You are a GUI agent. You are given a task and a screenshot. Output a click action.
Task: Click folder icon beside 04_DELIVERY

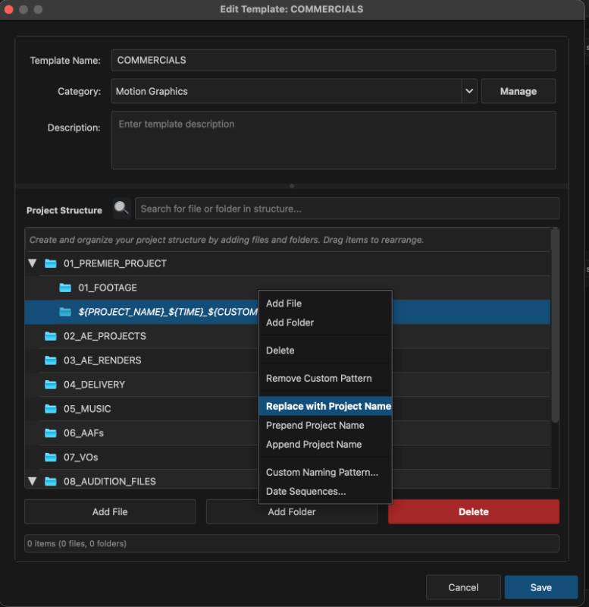click(x=51, y=385)
